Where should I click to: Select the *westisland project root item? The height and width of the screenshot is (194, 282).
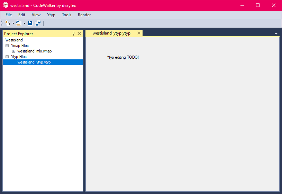click(x=14, y=40)
